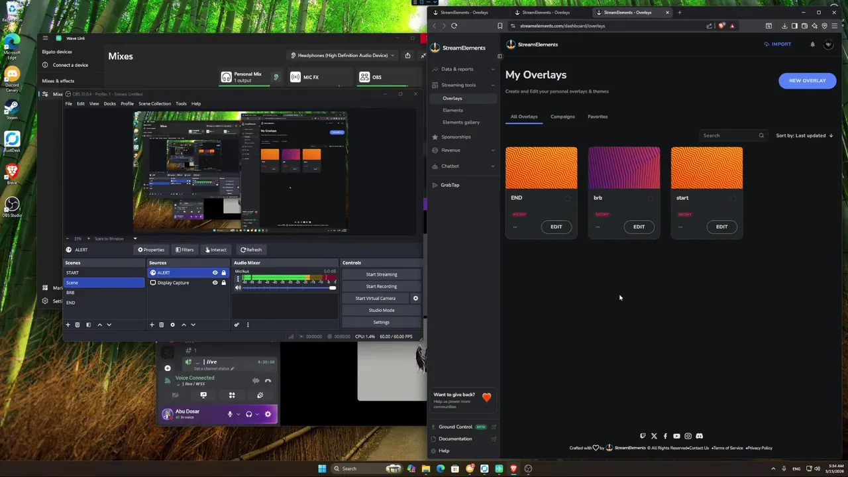848x477 pixels.
Task: Collapse the StreamElements sidebar
Action: tap(500, 56)
